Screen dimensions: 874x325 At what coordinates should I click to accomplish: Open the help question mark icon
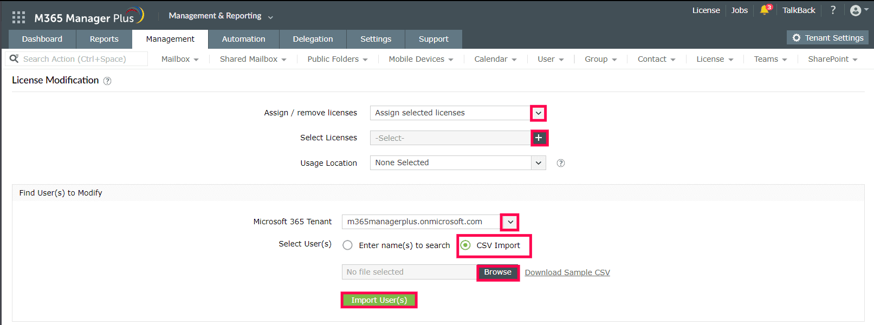click(x=833, y=10)
